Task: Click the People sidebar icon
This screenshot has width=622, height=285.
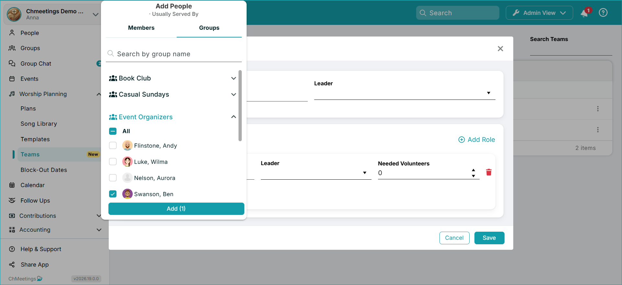Action: [12, 33]
